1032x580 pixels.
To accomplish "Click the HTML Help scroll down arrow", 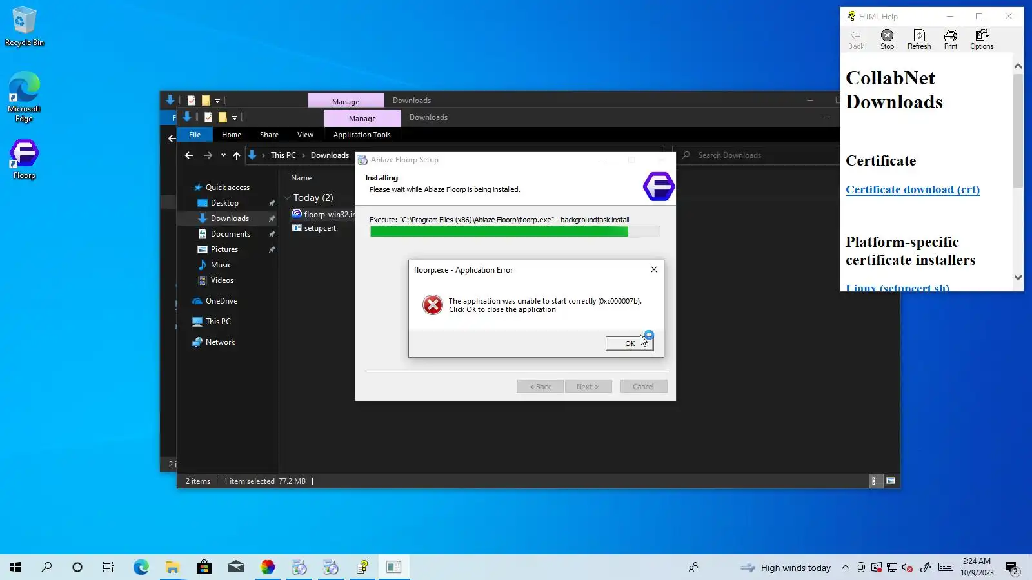I will coord(1018,277).
